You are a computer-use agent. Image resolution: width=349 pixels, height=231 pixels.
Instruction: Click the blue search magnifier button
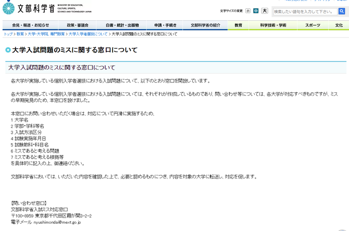point(342,11)
